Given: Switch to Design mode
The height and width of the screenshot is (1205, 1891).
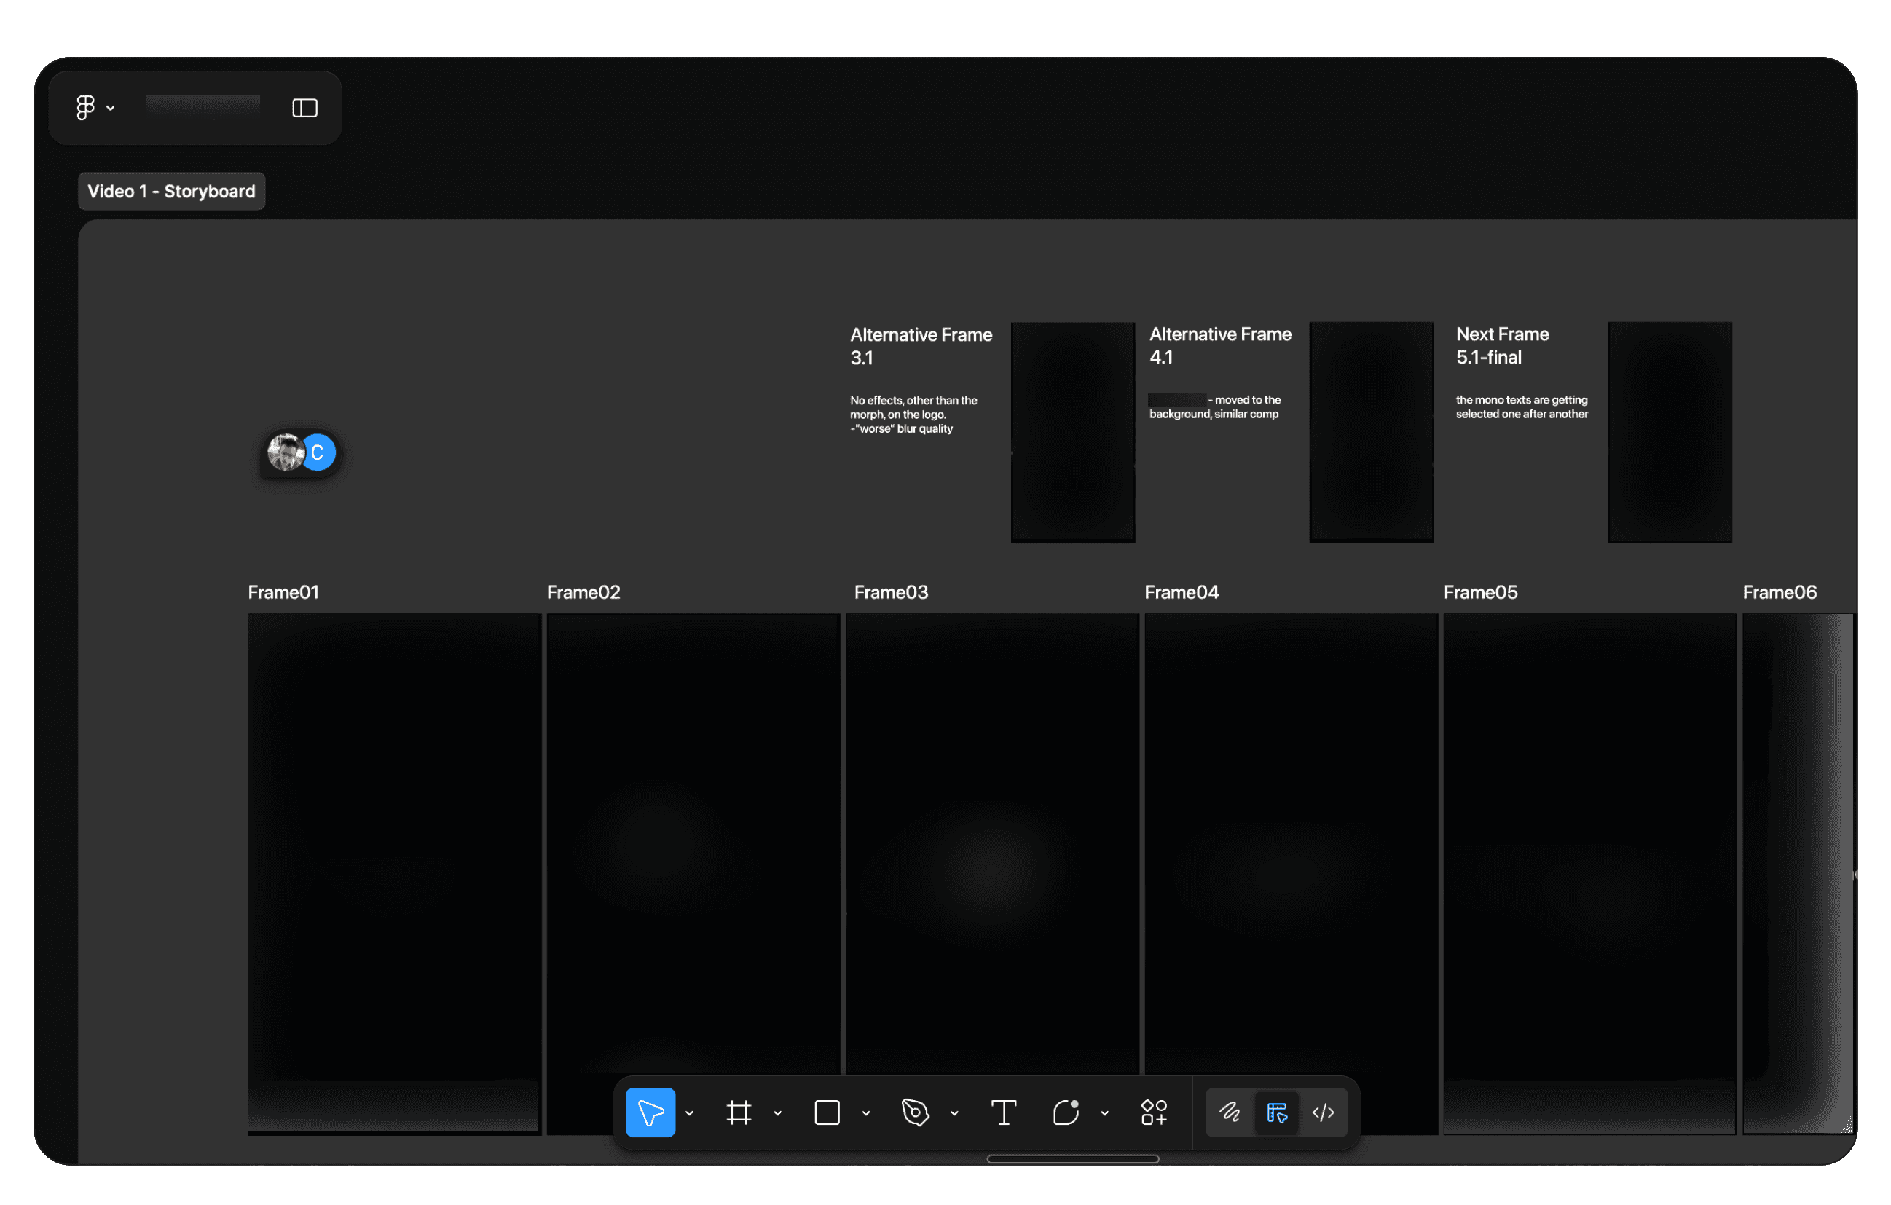Looking at the screenshot, I should 1277,1112.
